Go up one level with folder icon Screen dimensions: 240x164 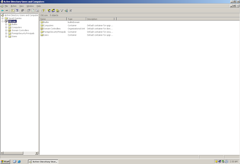13,11
